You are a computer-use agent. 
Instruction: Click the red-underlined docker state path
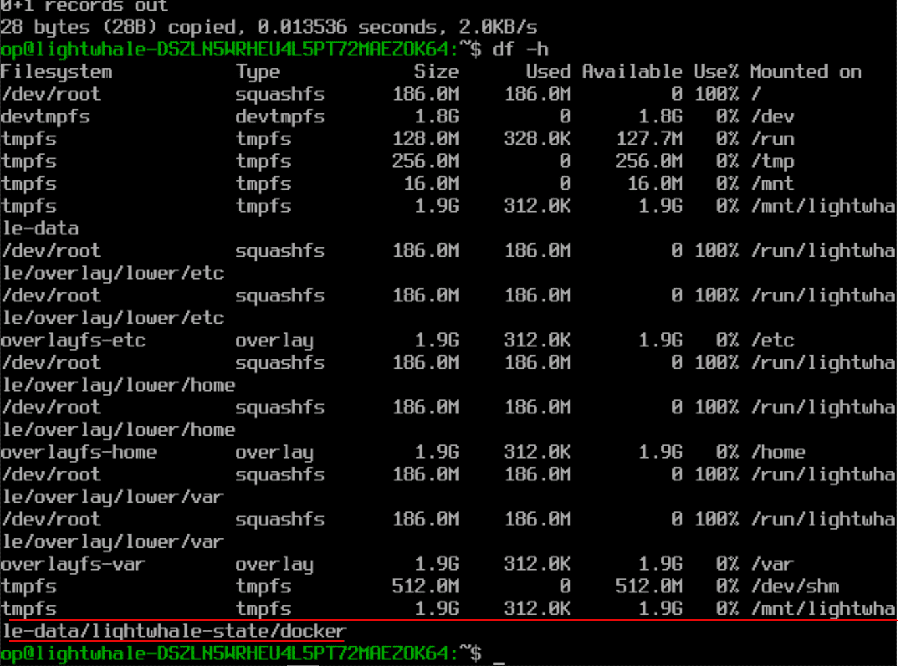pos(174,630)
